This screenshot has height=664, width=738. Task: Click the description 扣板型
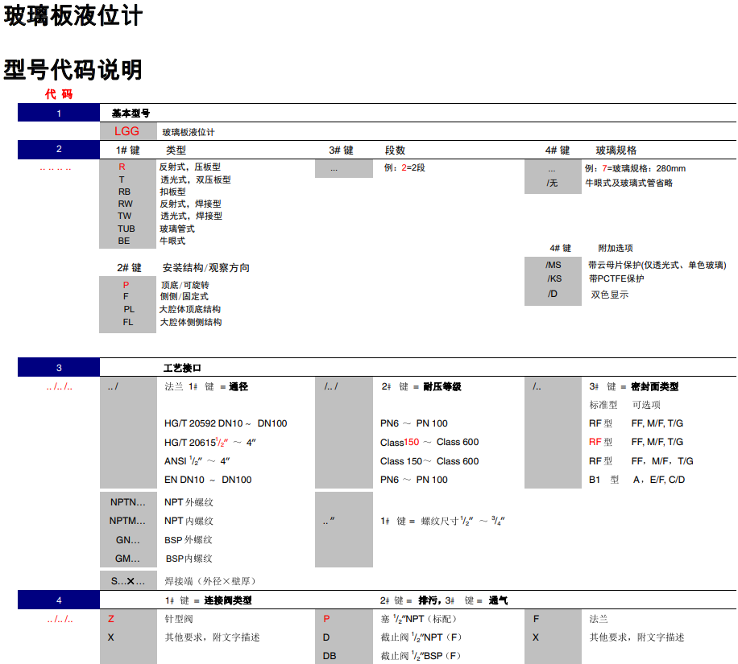point(172,192)
